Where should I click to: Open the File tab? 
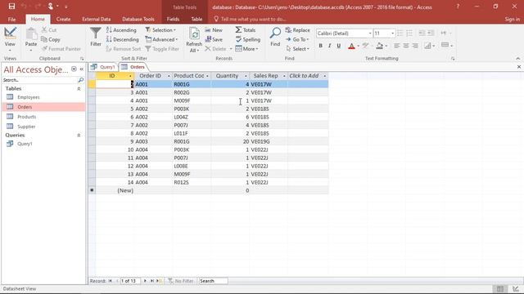11,19
